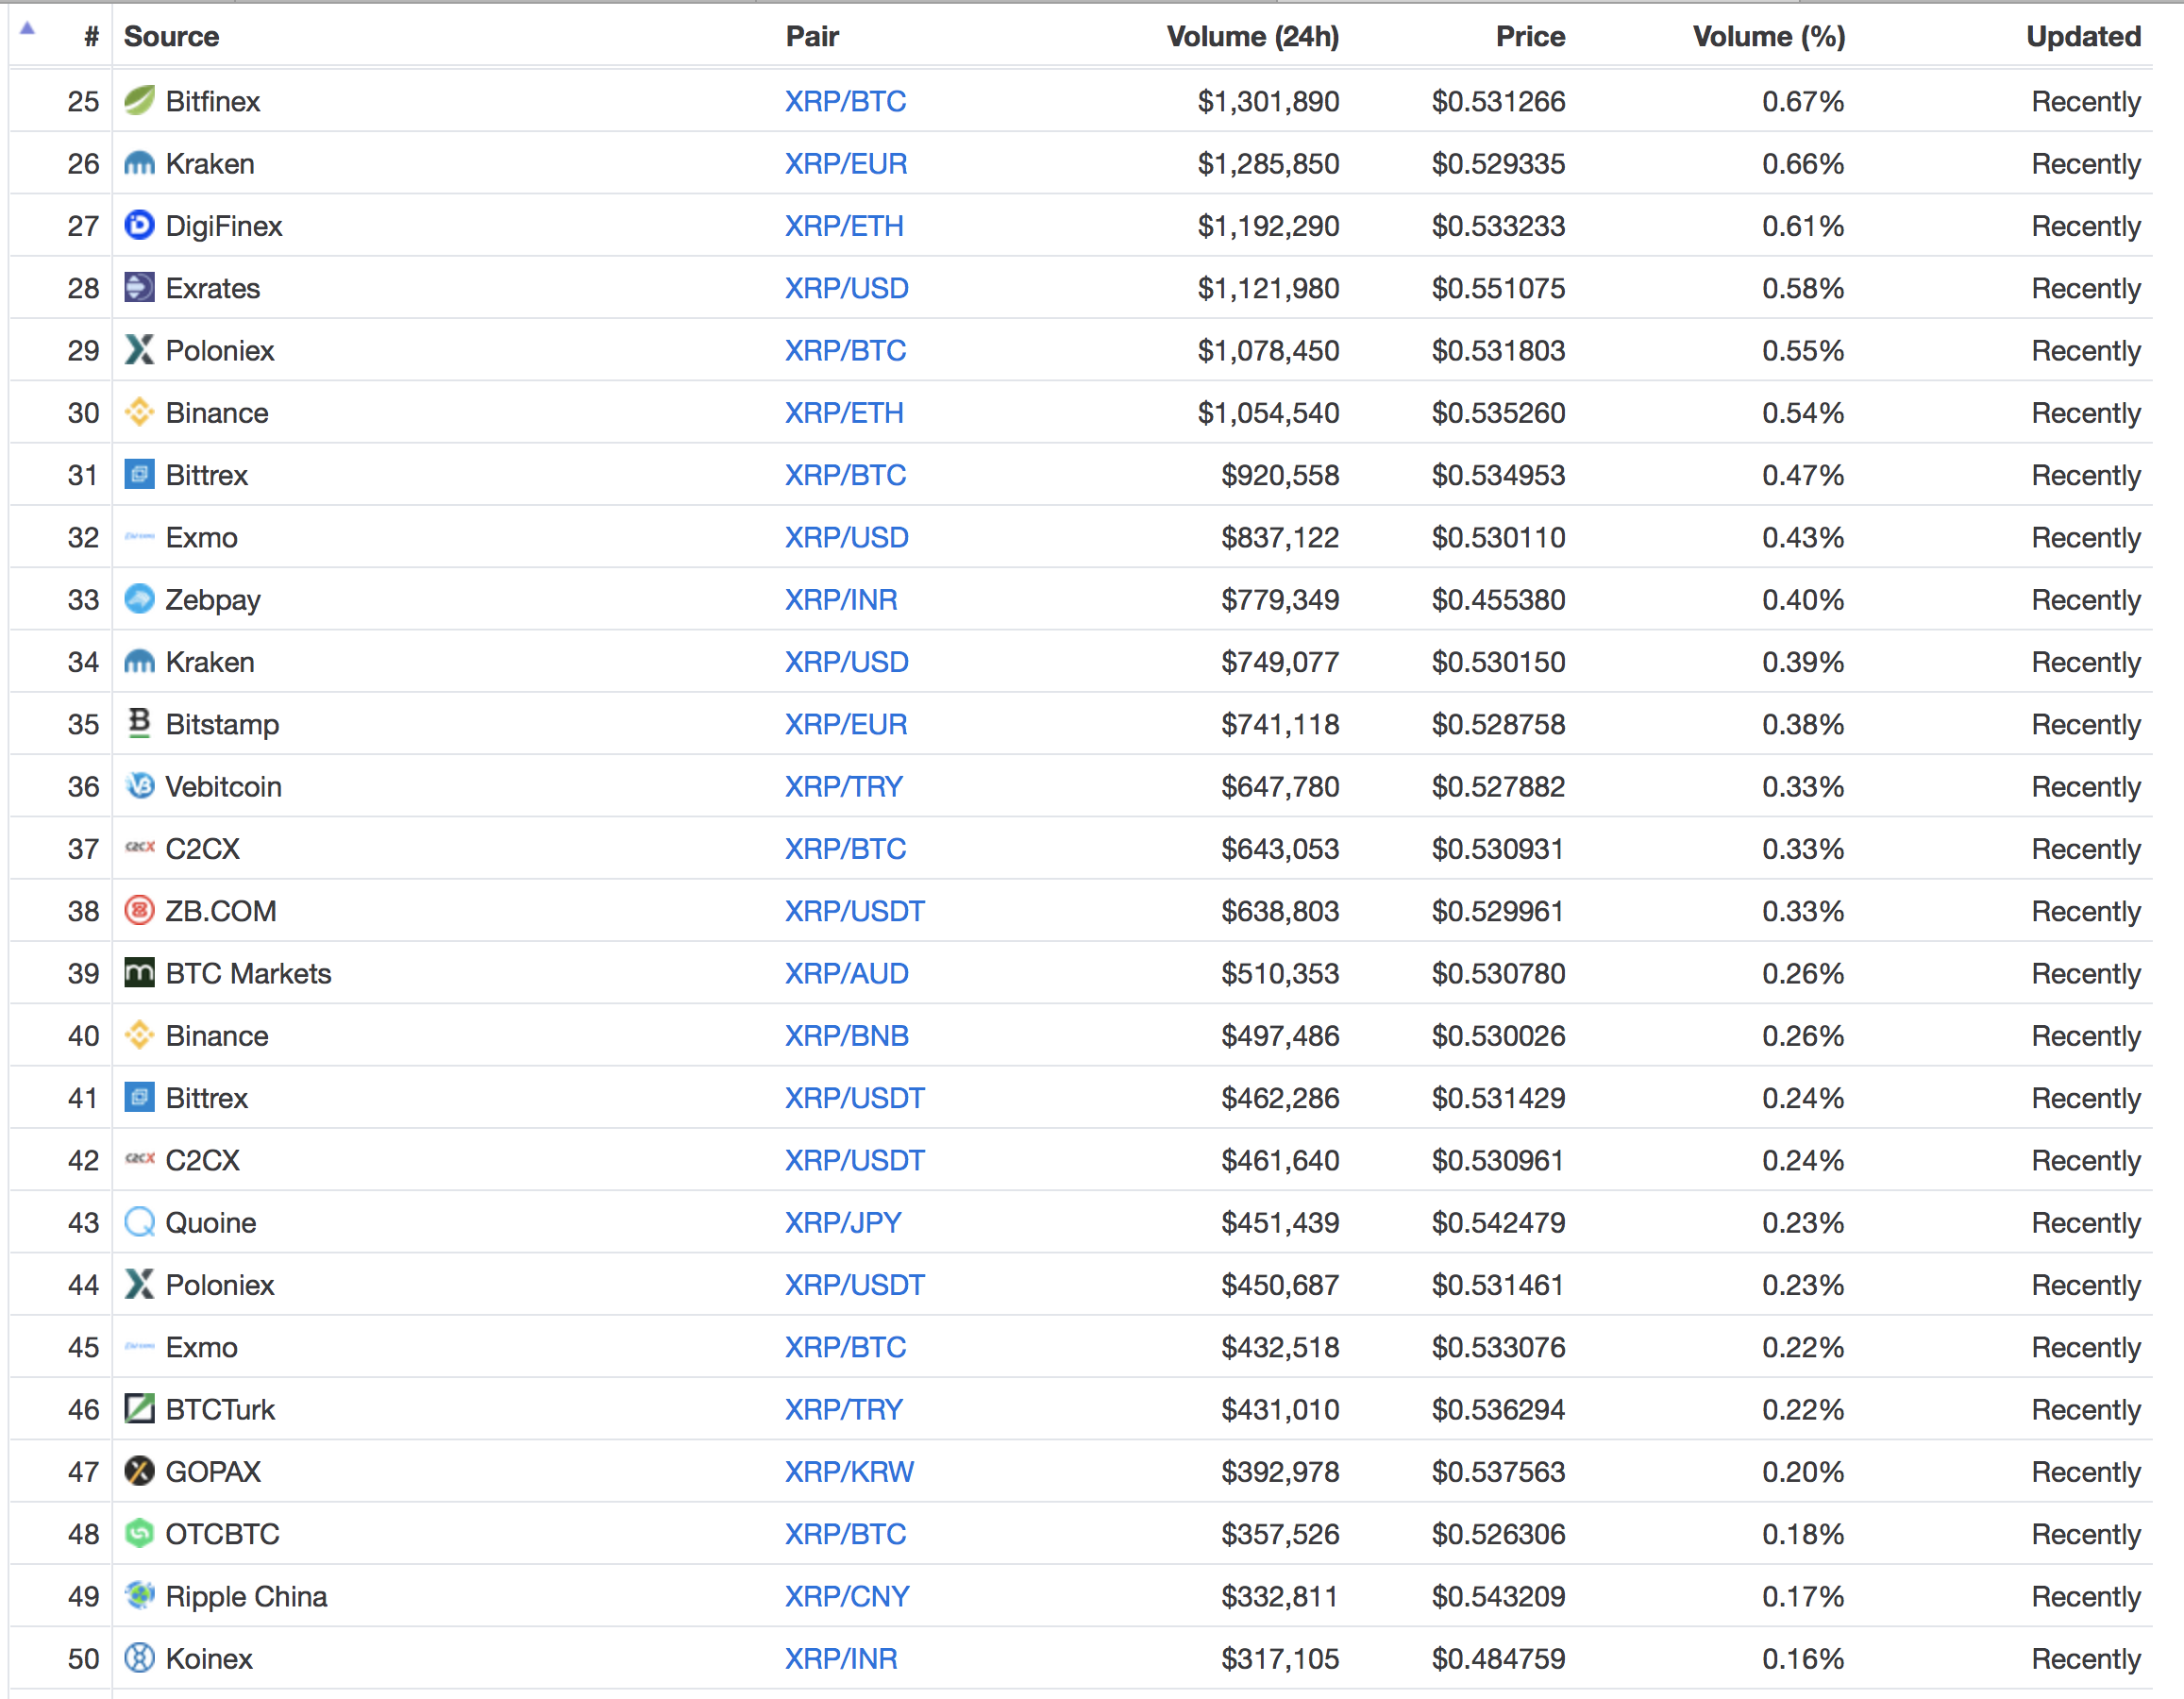2184x1699 pixels.
Task: Select the 0.47% volume share cell
Action: (x=1803, y=475)
